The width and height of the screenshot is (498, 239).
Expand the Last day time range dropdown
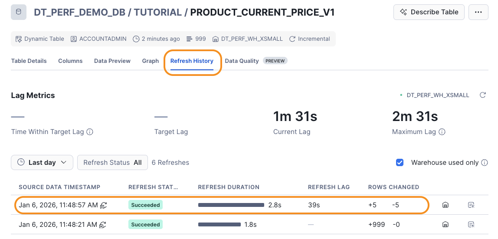[x=42, y=163]
